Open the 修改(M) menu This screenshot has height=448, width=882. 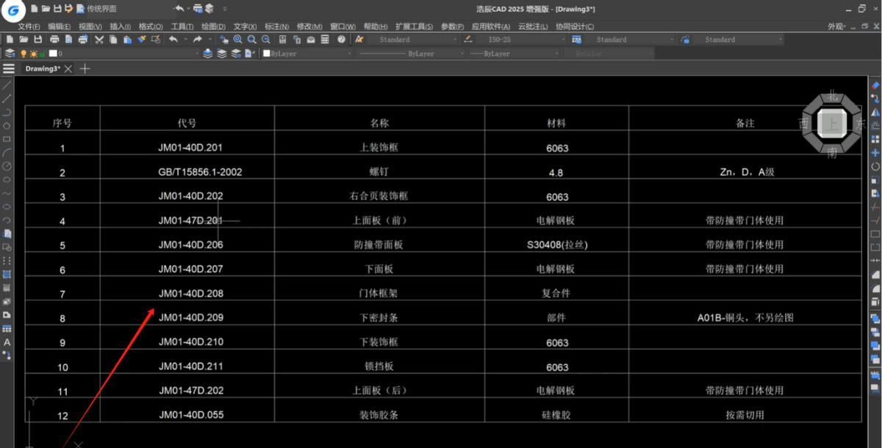[x=310, y=26]
